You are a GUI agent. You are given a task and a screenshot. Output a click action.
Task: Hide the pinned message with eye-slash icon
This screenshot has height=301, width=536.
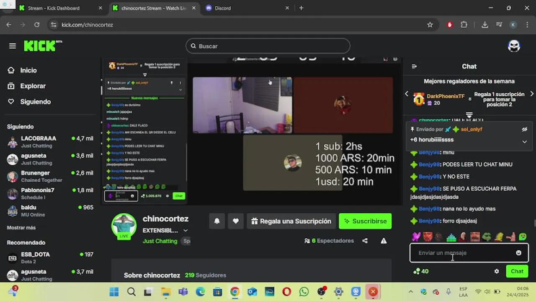click(x=524, y=130)
